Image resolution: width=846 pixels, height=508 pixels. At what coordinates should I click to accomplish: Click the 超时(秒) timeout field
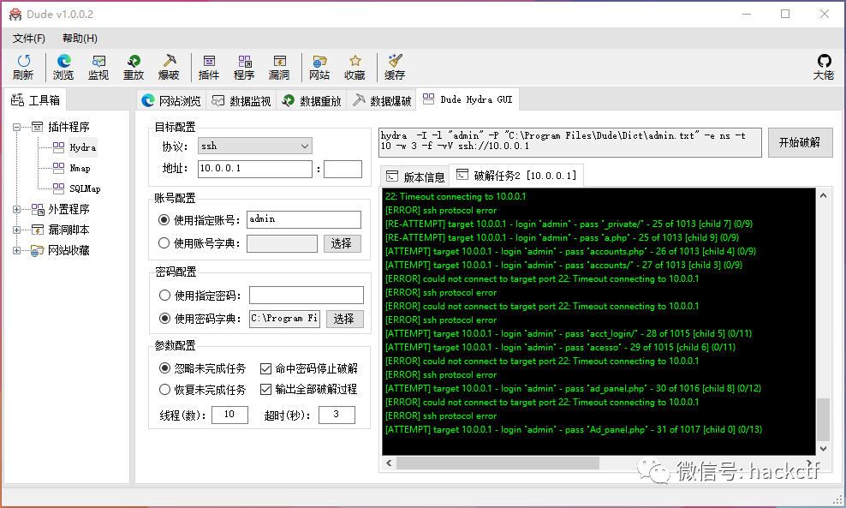coord(337,415)
